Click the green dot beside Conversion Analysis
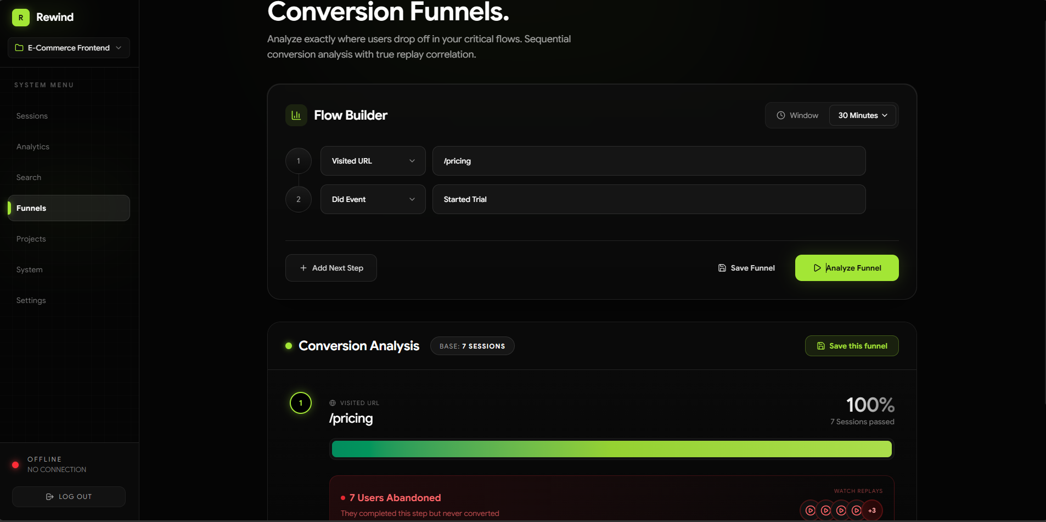 (289, 346)
